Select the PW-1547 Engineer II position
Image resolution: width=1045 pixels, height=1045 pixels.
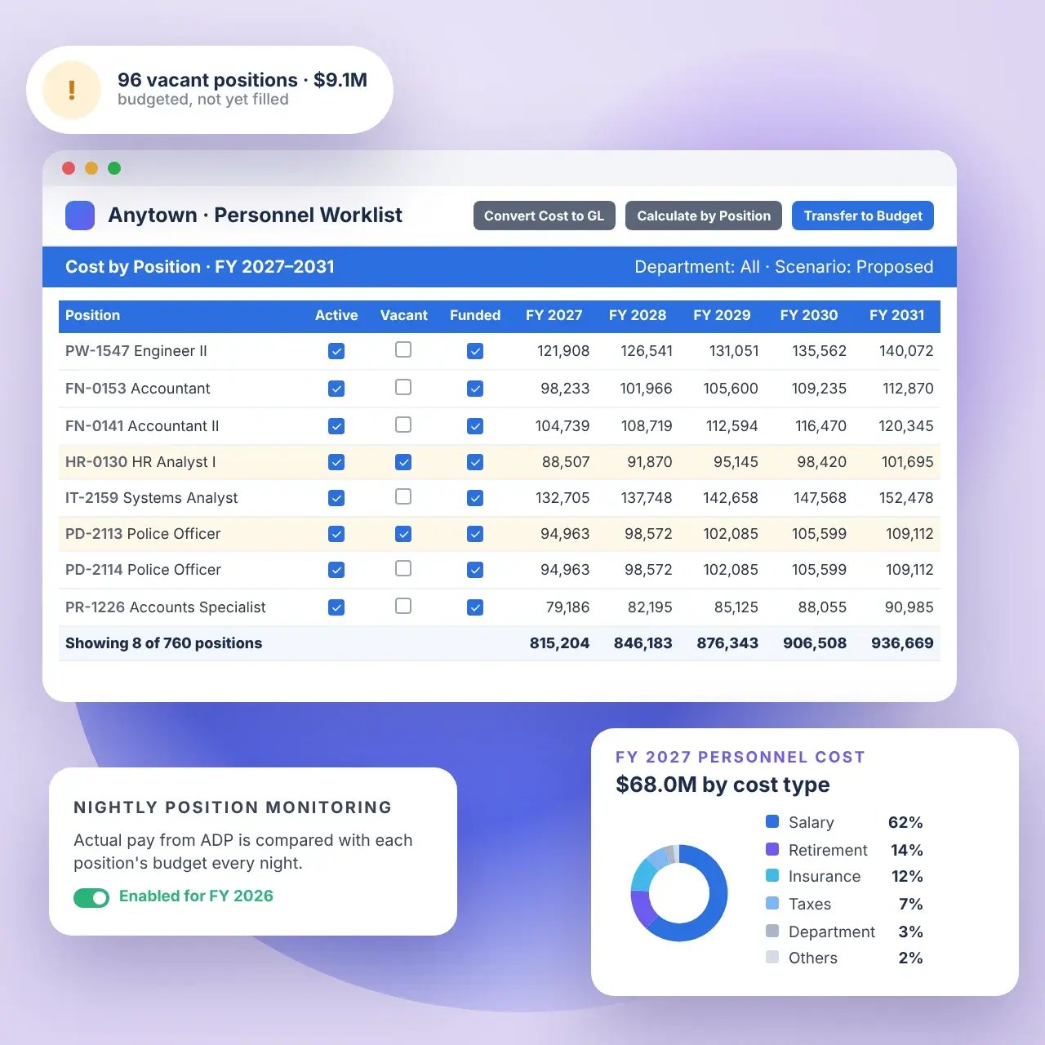(x=136, y=351)
